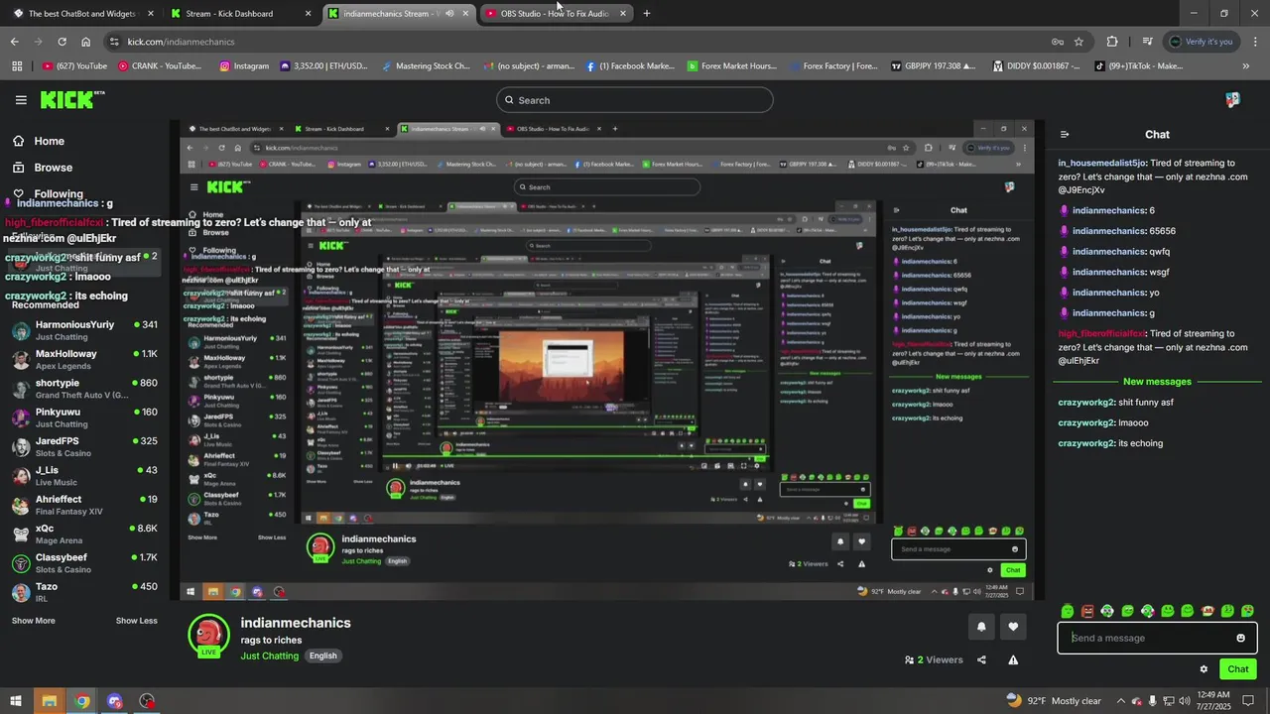Close the OBS Studio browser tab
The image size is (1270, 714).
click(x=623, y=14)
